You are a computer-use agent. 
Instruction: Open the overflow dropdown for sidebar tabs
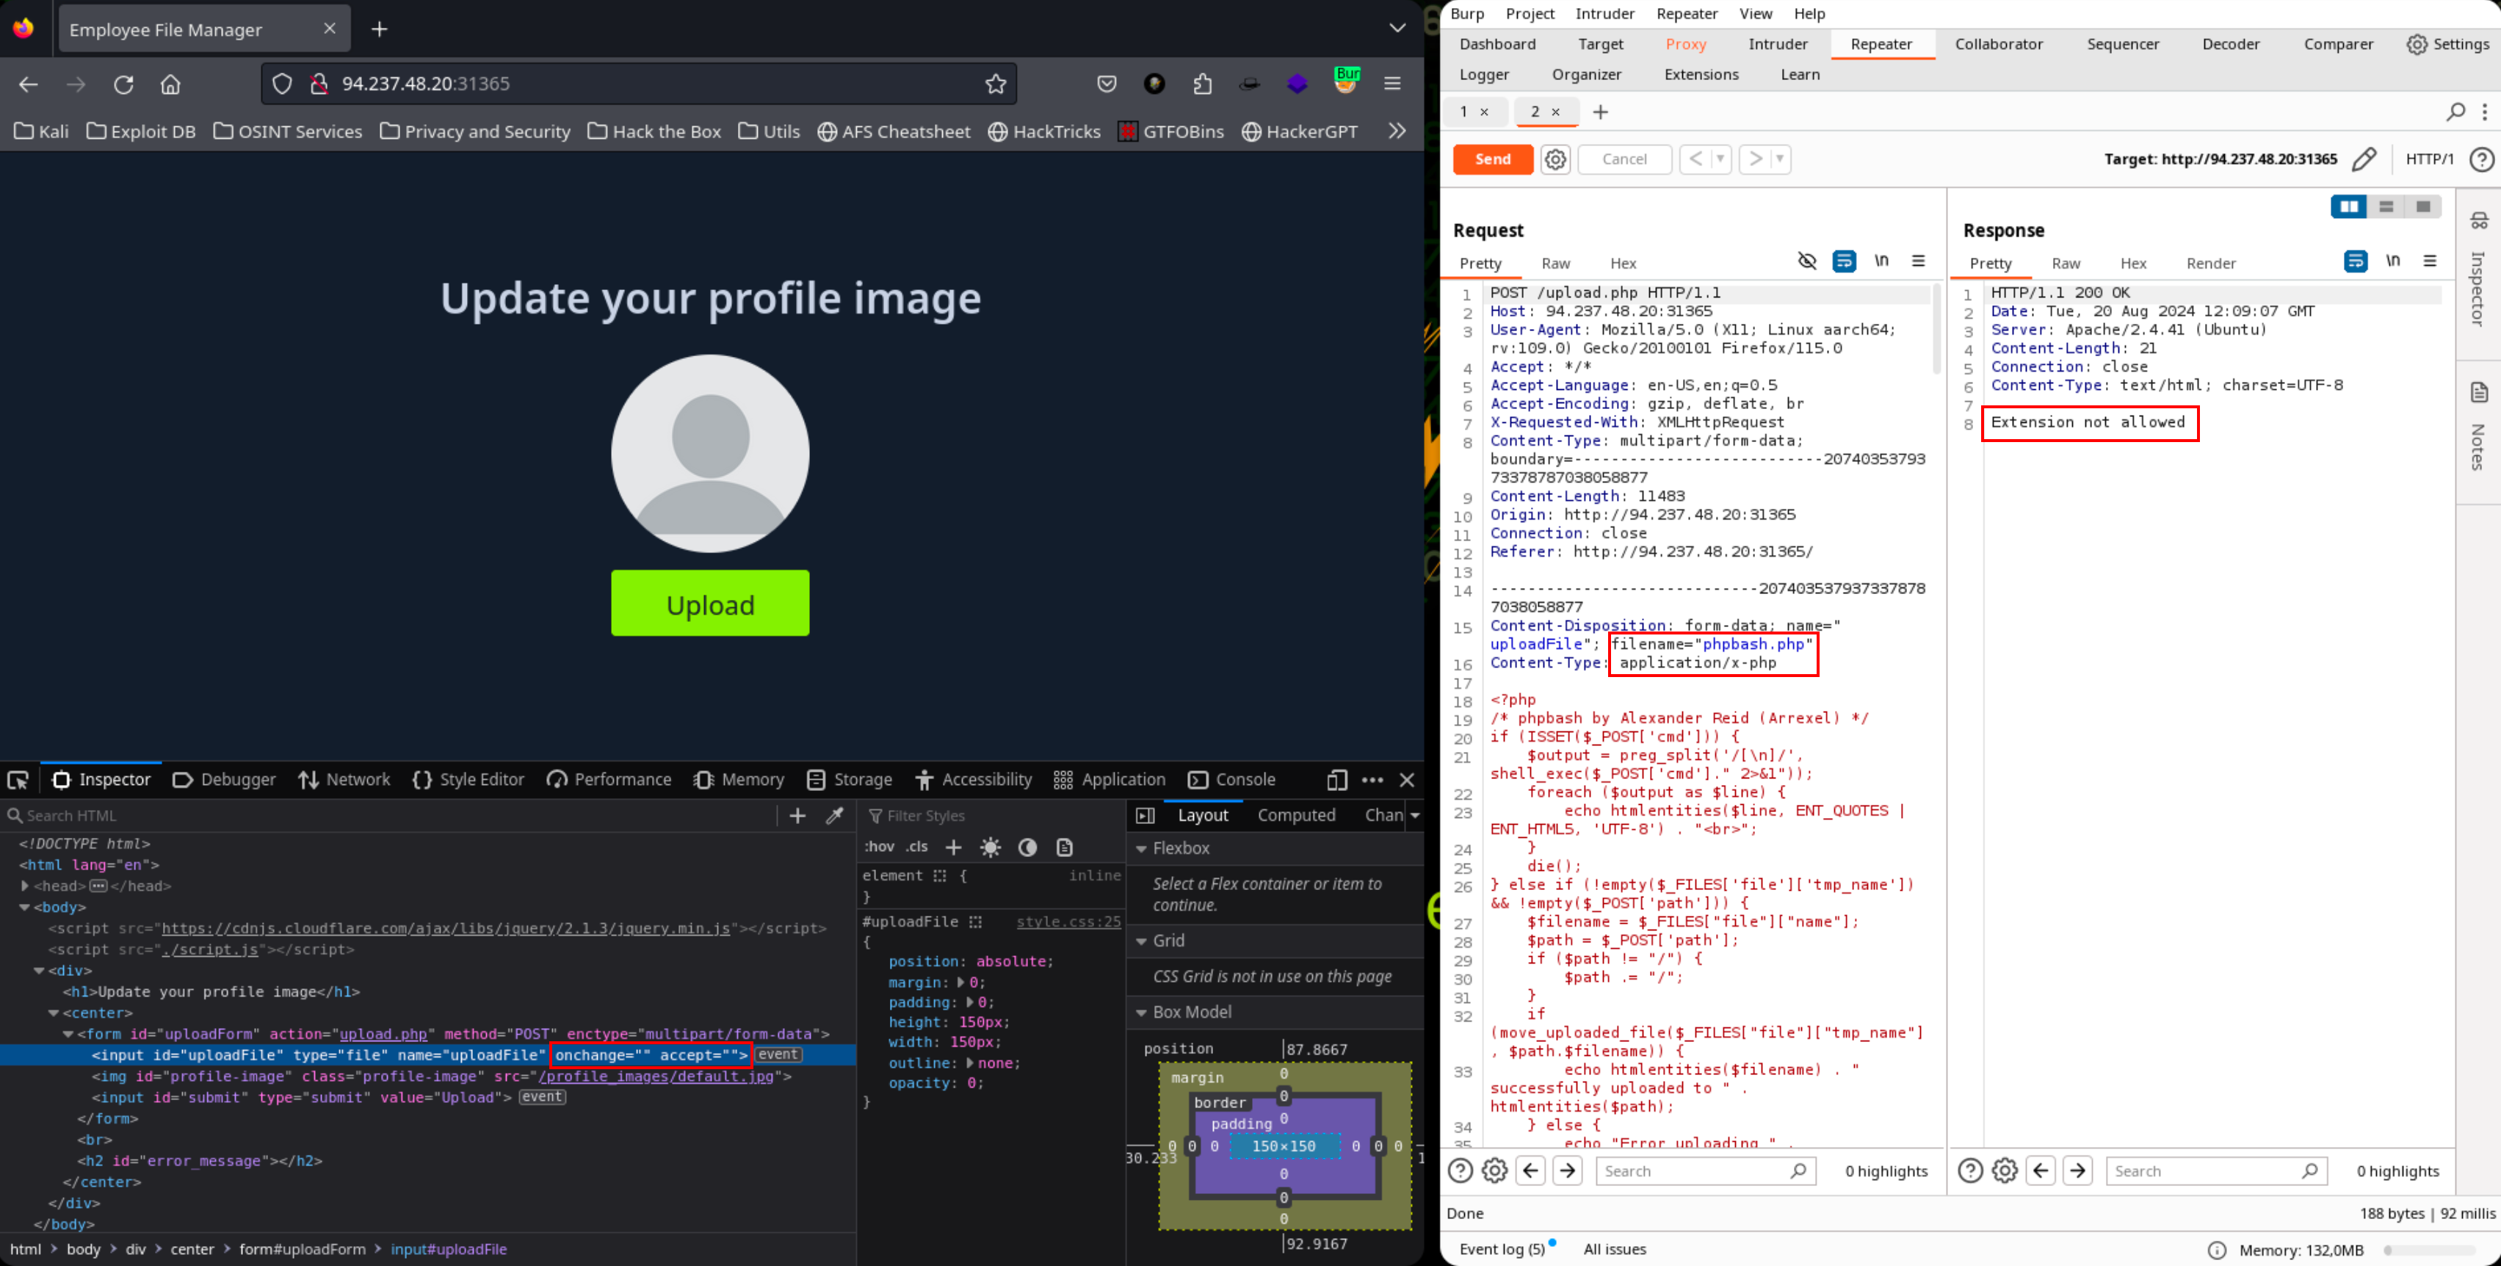click(x=1414, y=816)
